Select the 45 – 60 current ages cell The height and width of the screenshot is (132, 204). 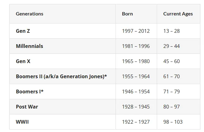[x=171, y=61]
